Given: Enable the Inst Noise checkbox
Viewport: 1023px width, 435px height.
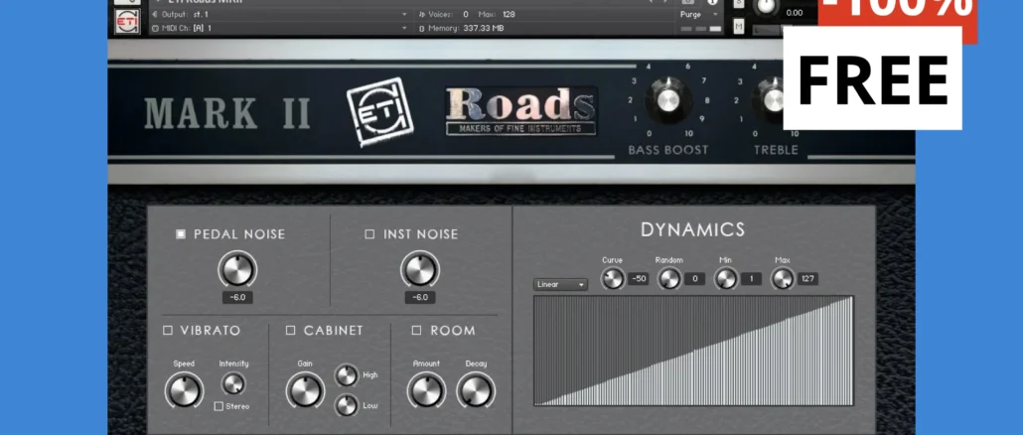Looking at the screenshot, I should point(369,234).
